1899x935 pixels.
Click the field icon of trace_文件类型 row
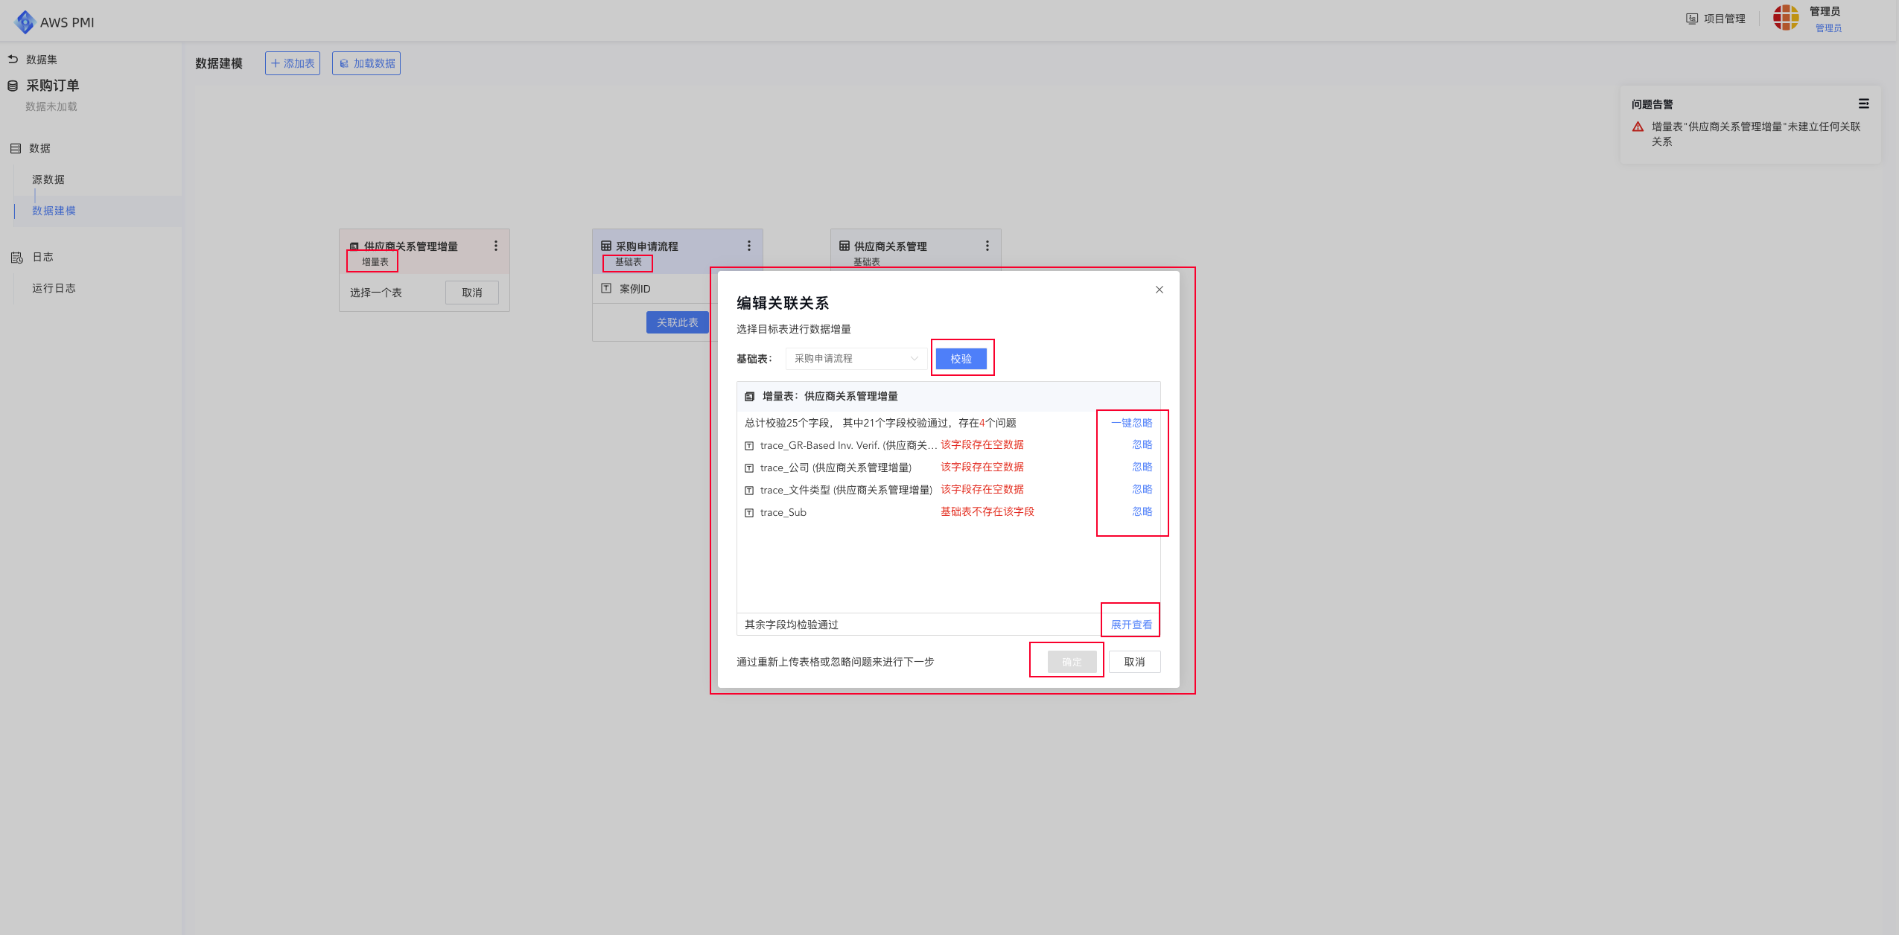point(749,491)
